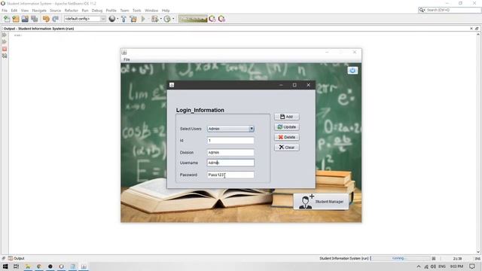Click the Delete button
This screenshot has height=271, width=482.
pyautogui.click(x=286, y=137)
